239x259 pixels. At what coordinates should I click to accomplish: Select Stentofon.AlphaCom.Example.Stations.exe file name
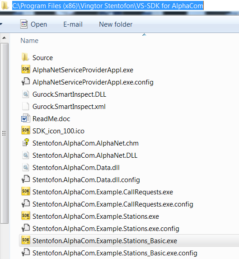(x=96, y=217)
